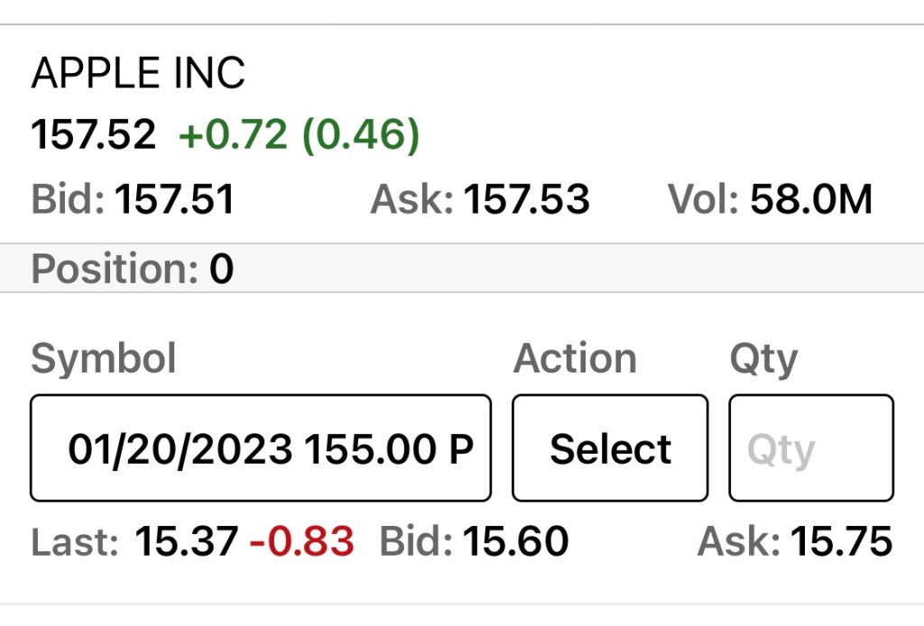Choose the option bid price 15.60
The height and width of the screenshot is (626, 924).
pos(515,542)
